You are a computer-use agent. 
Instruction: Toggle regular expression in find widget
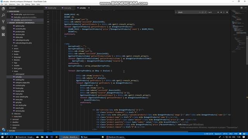(205, 12)
